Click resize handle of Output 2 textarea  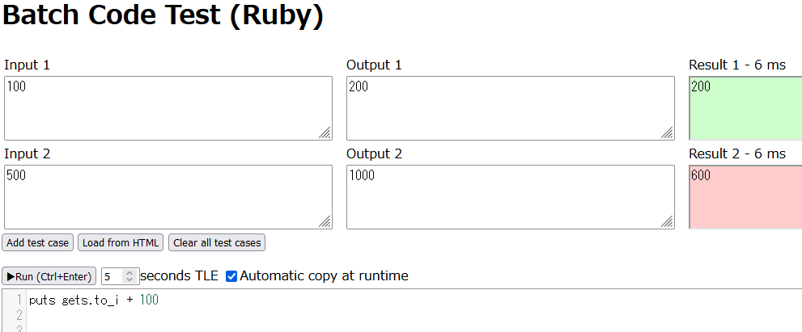[667, 221]
